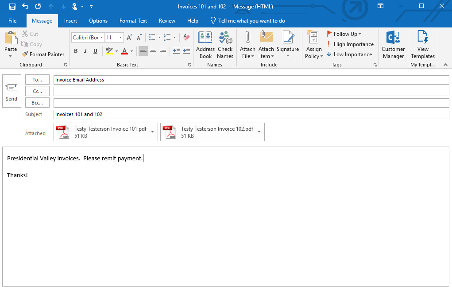
Task: Open the dropdown on Testy Testerson Invoice 101.pdf
Action: coord(153,132)
